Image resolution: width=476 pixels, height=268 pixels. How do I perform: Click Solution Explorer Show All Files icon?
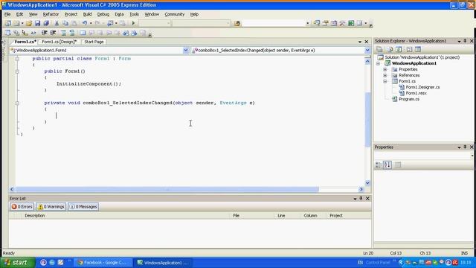coord(390,49)
